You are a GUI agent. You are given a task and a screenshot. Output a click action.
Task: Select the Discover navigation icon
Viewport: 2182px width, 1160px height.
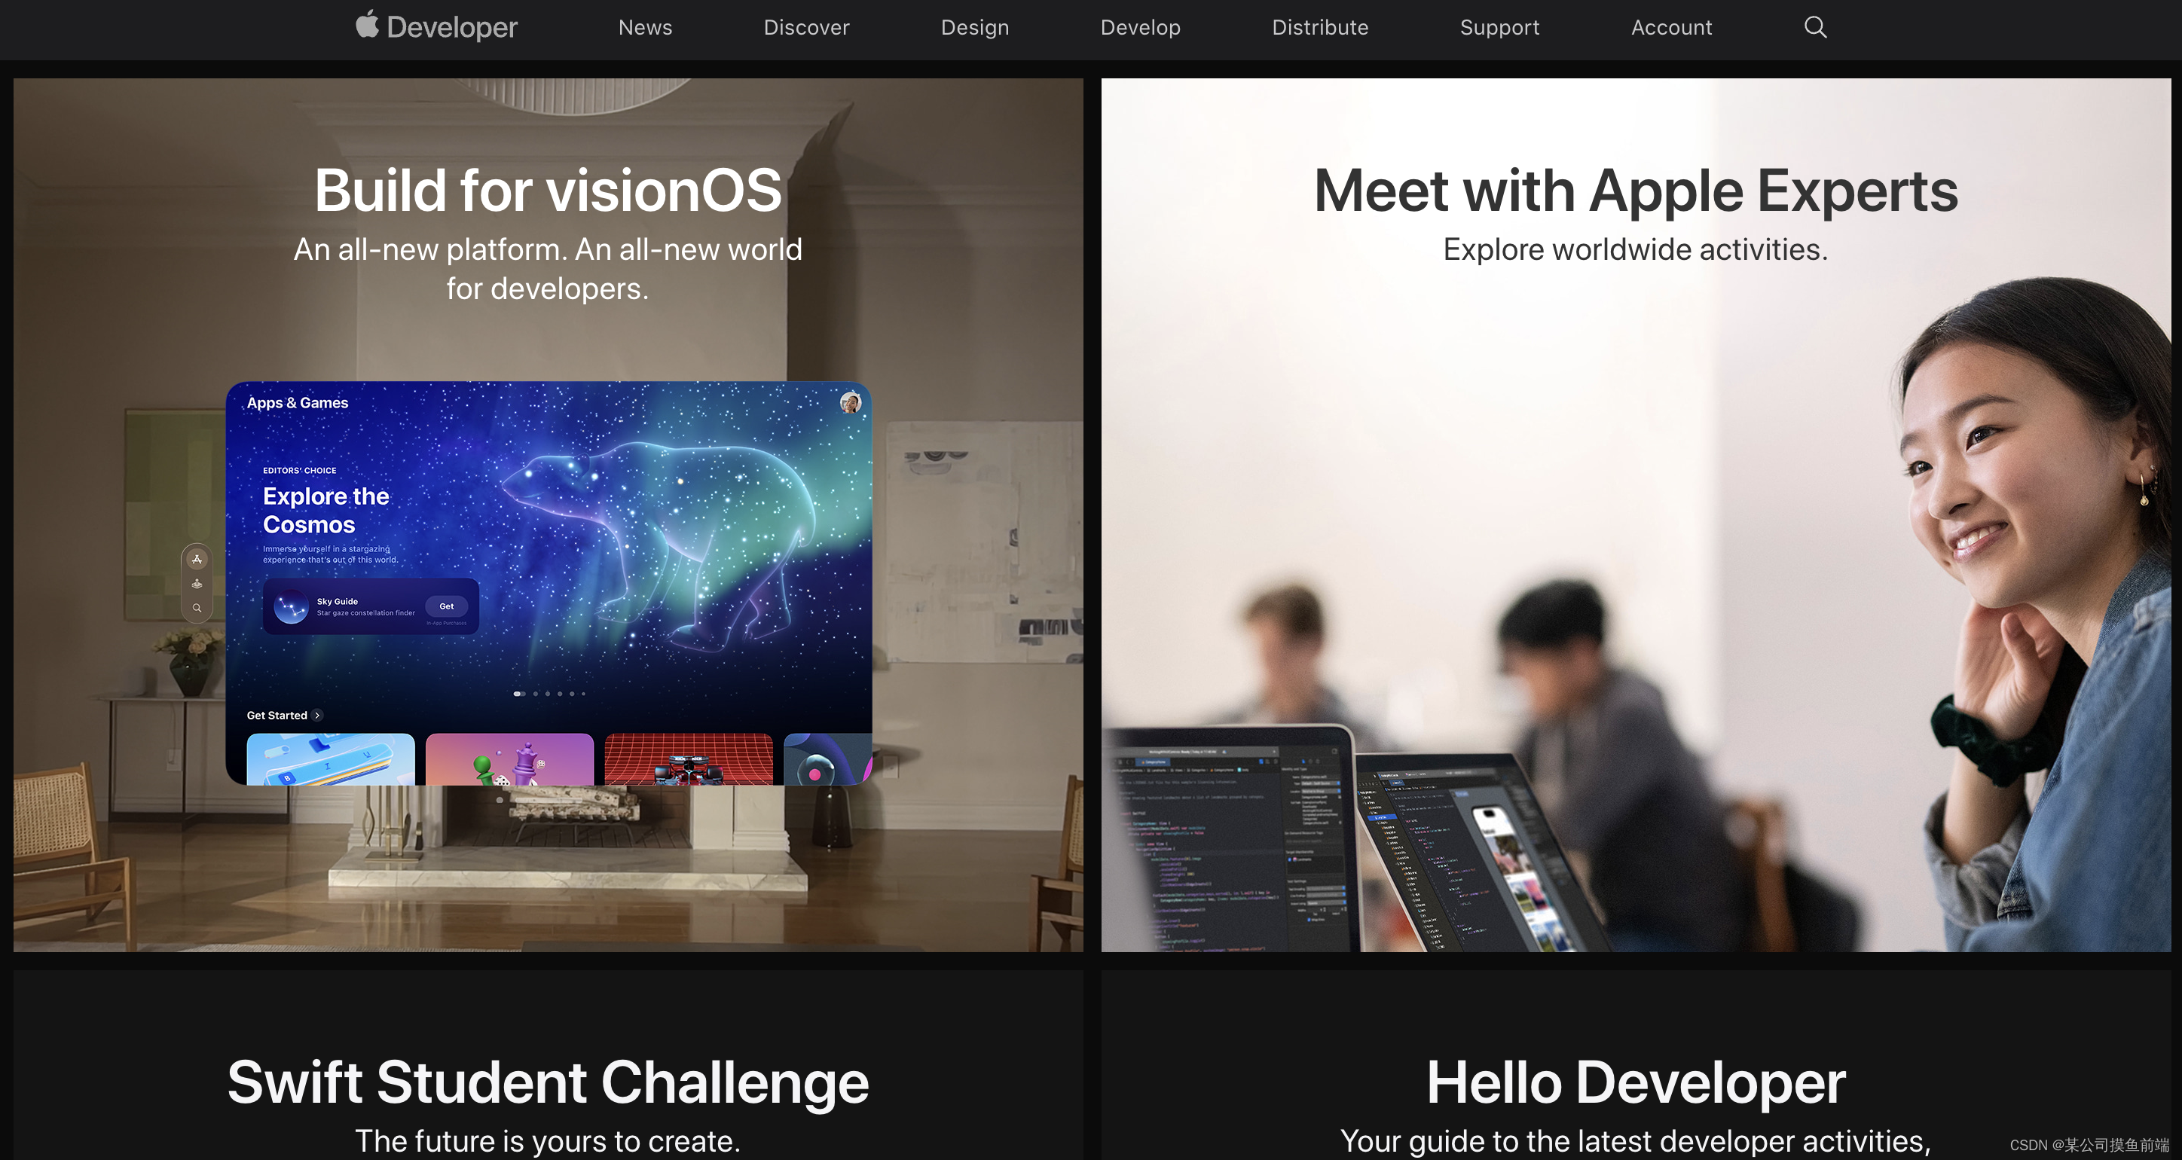[x=804, y=26]
